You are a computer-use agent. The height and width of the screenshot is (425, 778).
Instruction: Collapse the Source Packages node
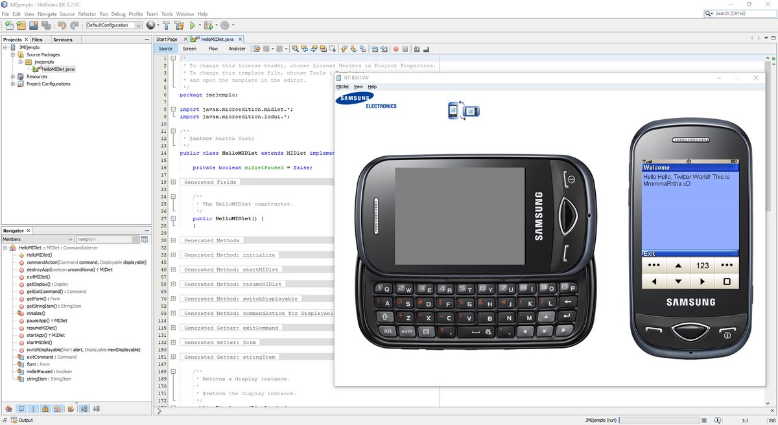[x=12, y=55]
